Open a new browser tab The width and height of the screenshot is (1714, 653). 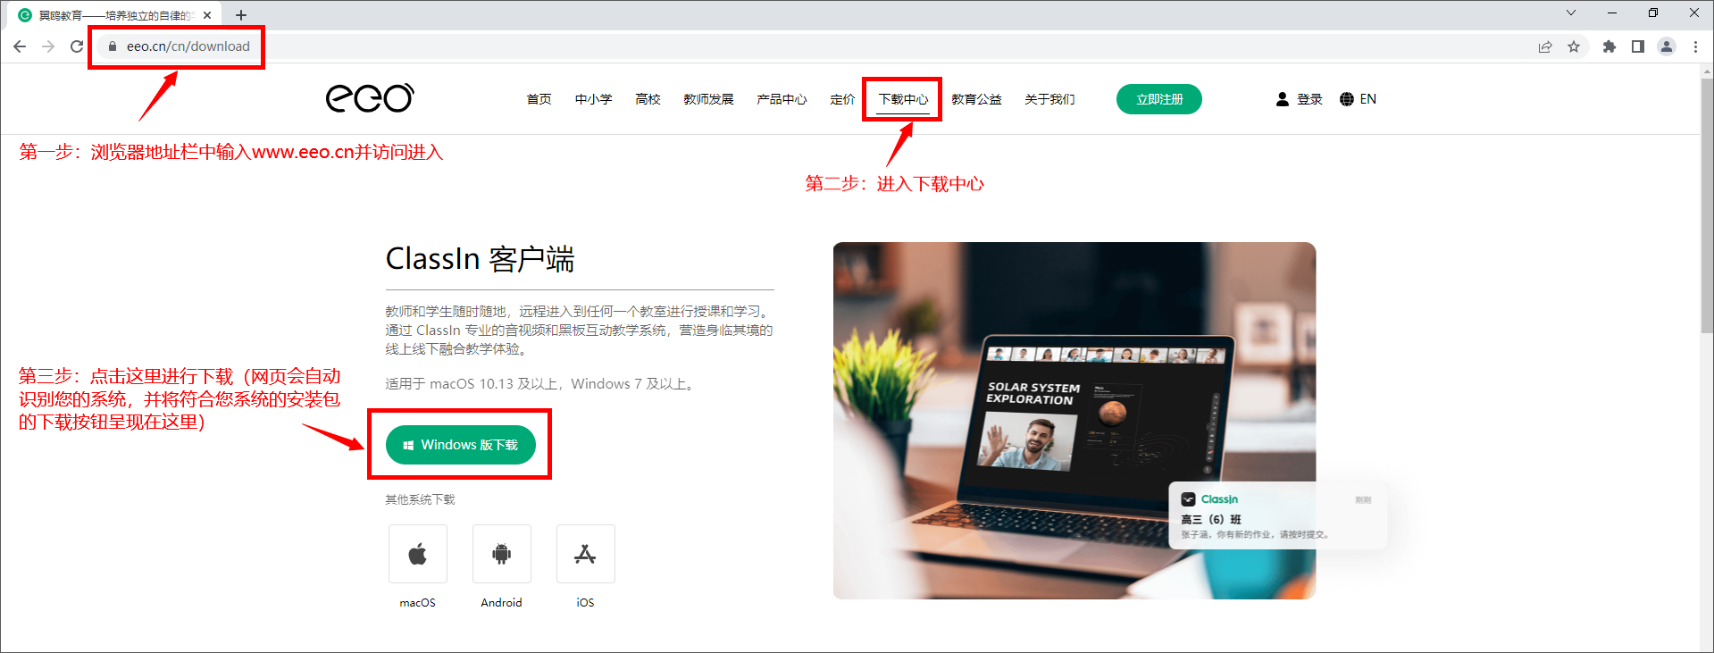coord(241,15)
